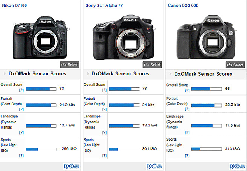
Task: Click the Sony Alpha 77 camera image
Action: pos(124,37)
